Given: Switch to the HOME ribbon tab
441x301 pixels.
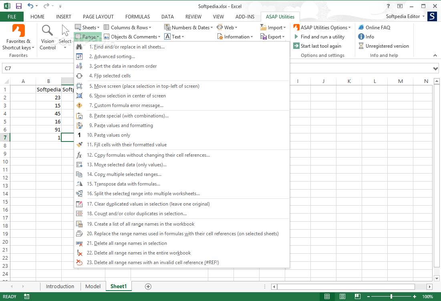Looking at the screenshot, I should (x=37, y=16).
